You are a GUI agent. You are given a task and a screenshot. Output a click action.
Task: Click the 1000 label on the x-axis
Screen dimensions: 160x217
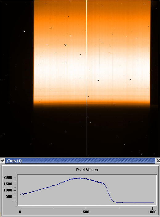point(152,212)
